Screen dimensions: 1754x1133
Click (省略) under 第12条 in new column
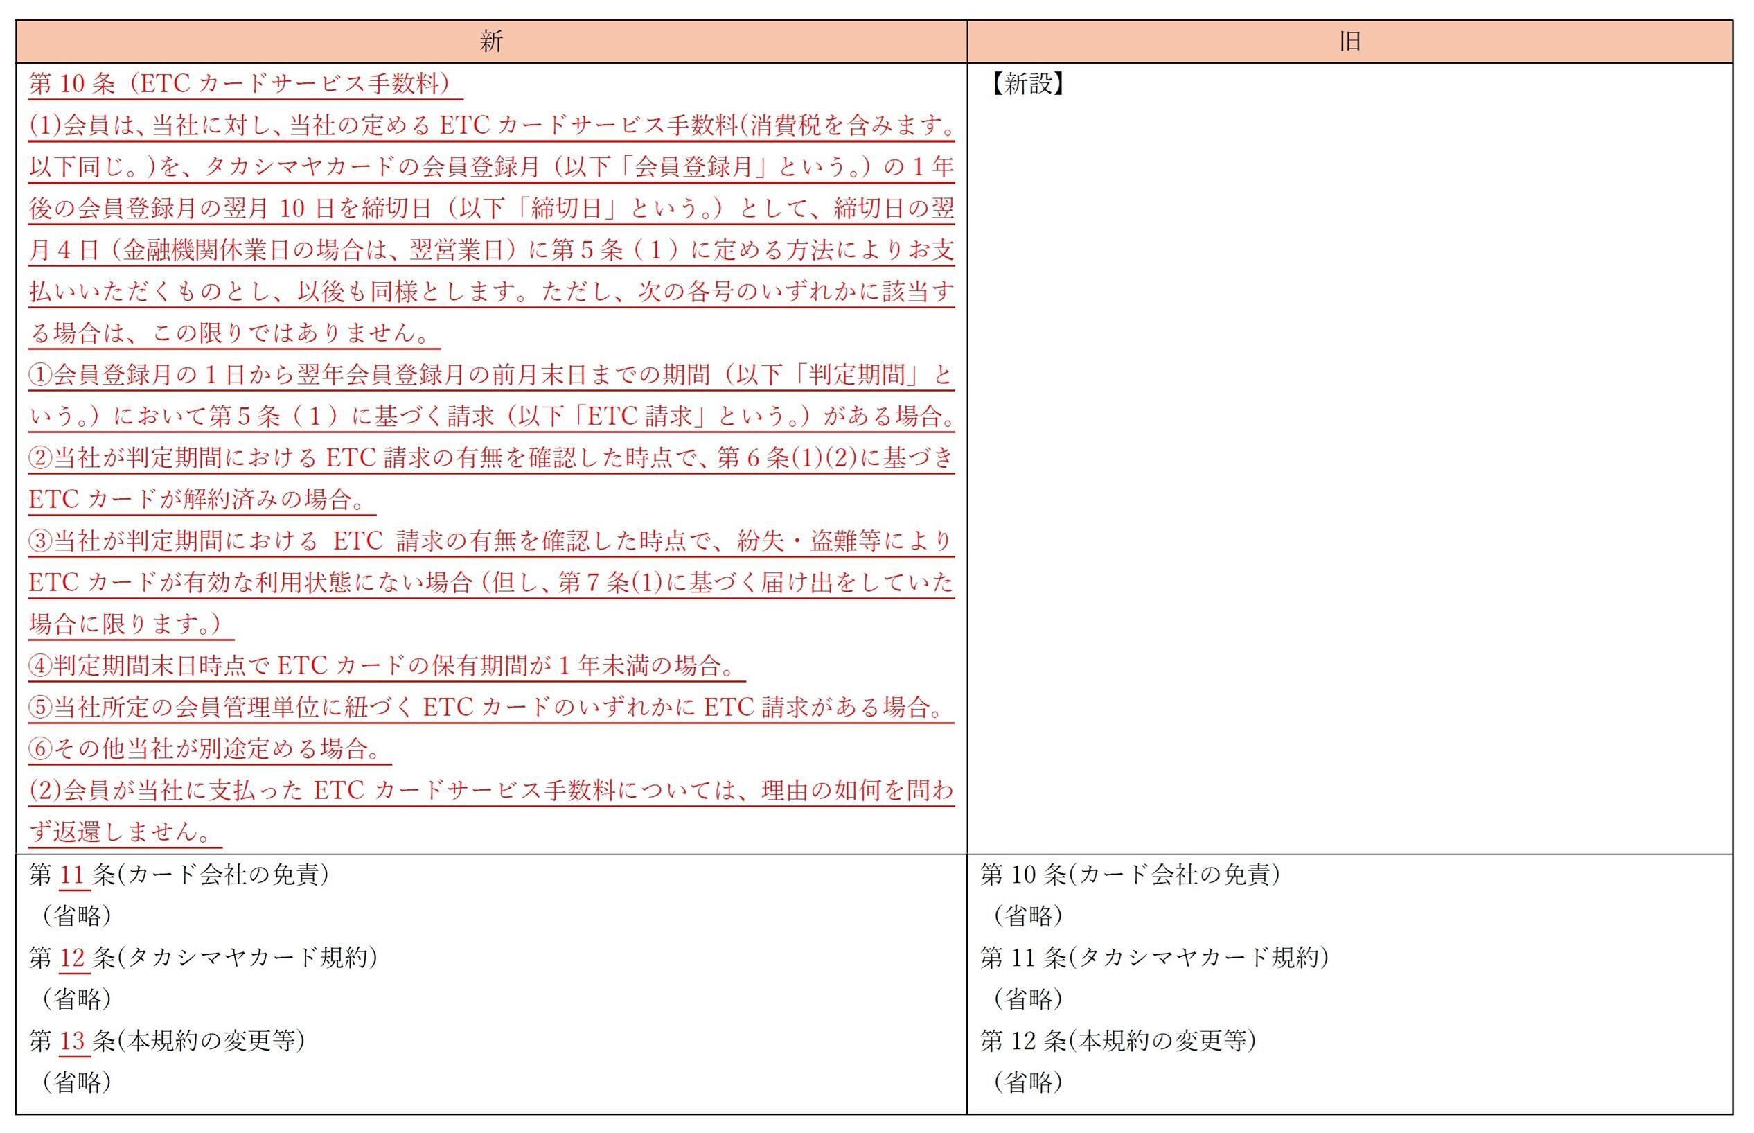(x=76, y=999)
